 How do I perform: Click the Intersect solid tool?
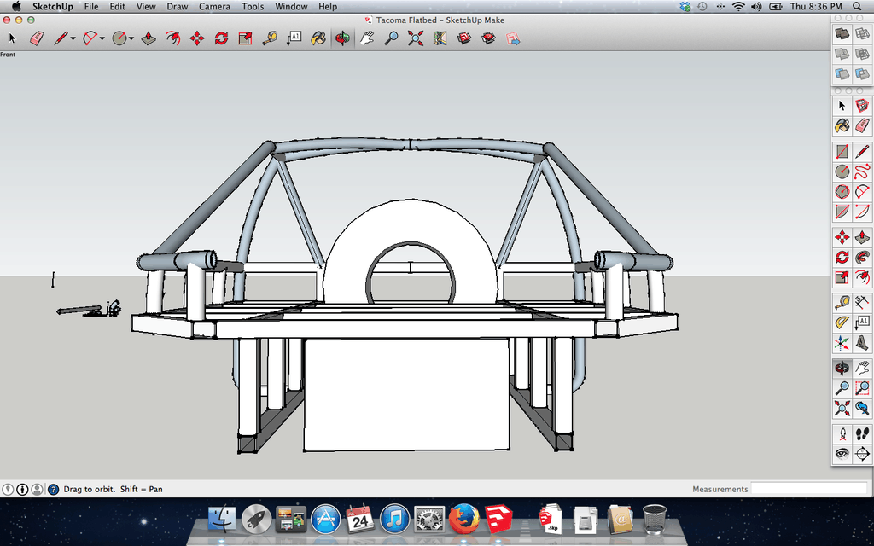click(x=862, y=34)
